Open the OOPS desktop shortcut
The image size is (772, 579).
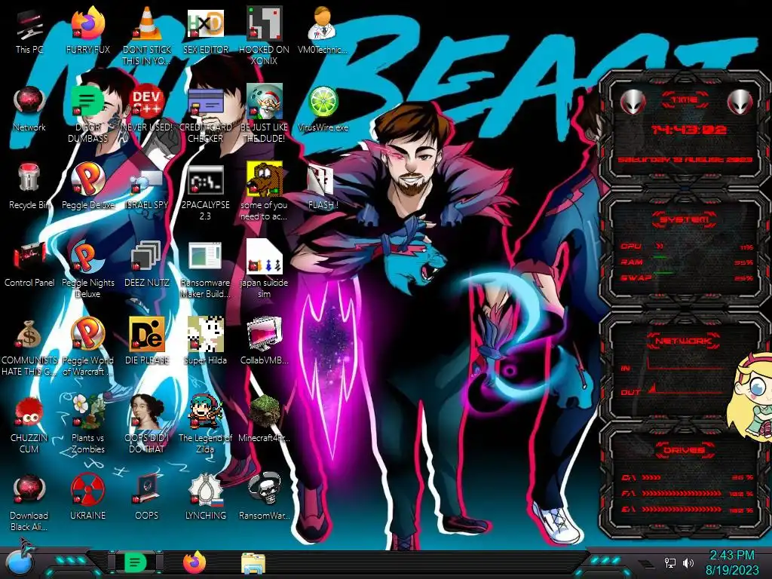[147, 498]
